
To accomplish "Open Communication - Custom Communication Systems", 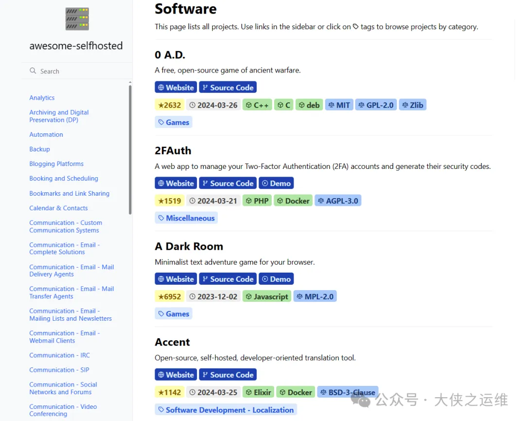I will click(66, 226).
